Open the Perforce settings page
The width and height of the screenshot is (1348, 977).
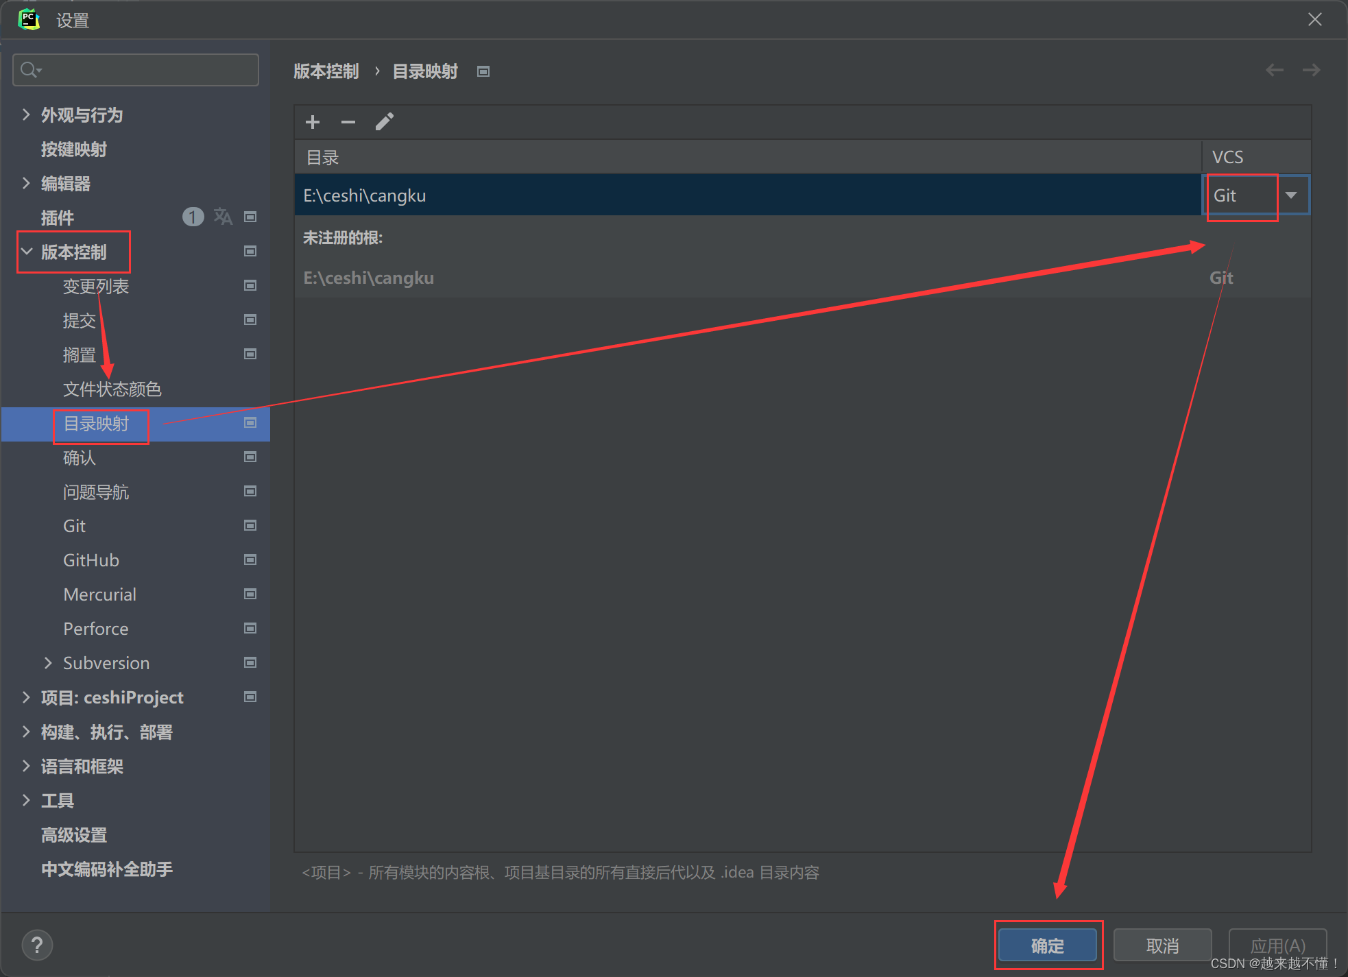click(x=96, y=629)
